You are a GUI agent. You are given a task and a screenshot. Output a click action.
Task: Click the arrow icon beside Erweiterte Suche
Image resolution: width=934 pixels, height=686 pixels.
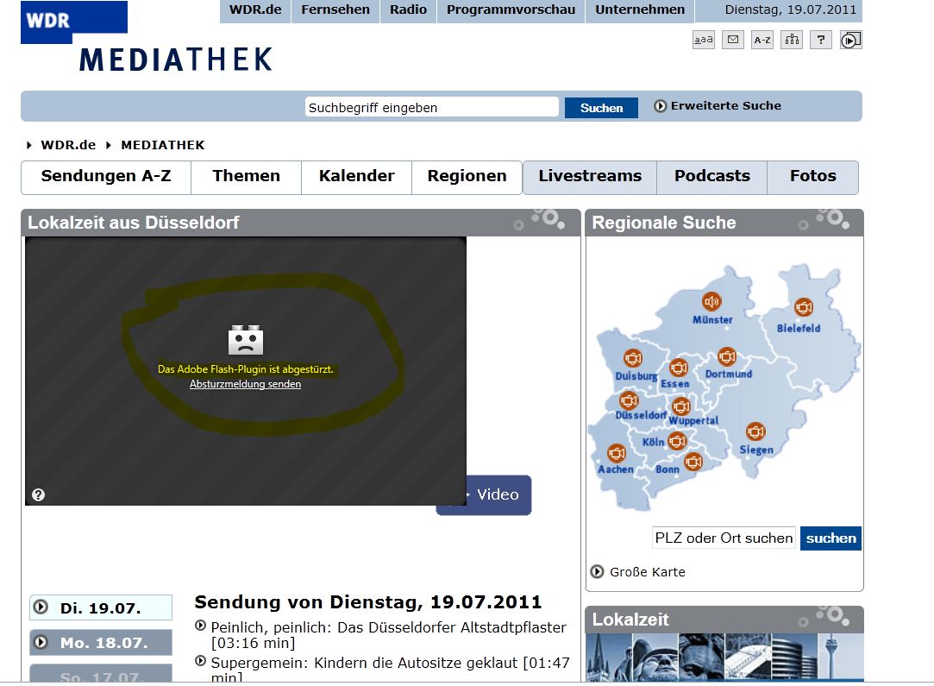point(660,106)
